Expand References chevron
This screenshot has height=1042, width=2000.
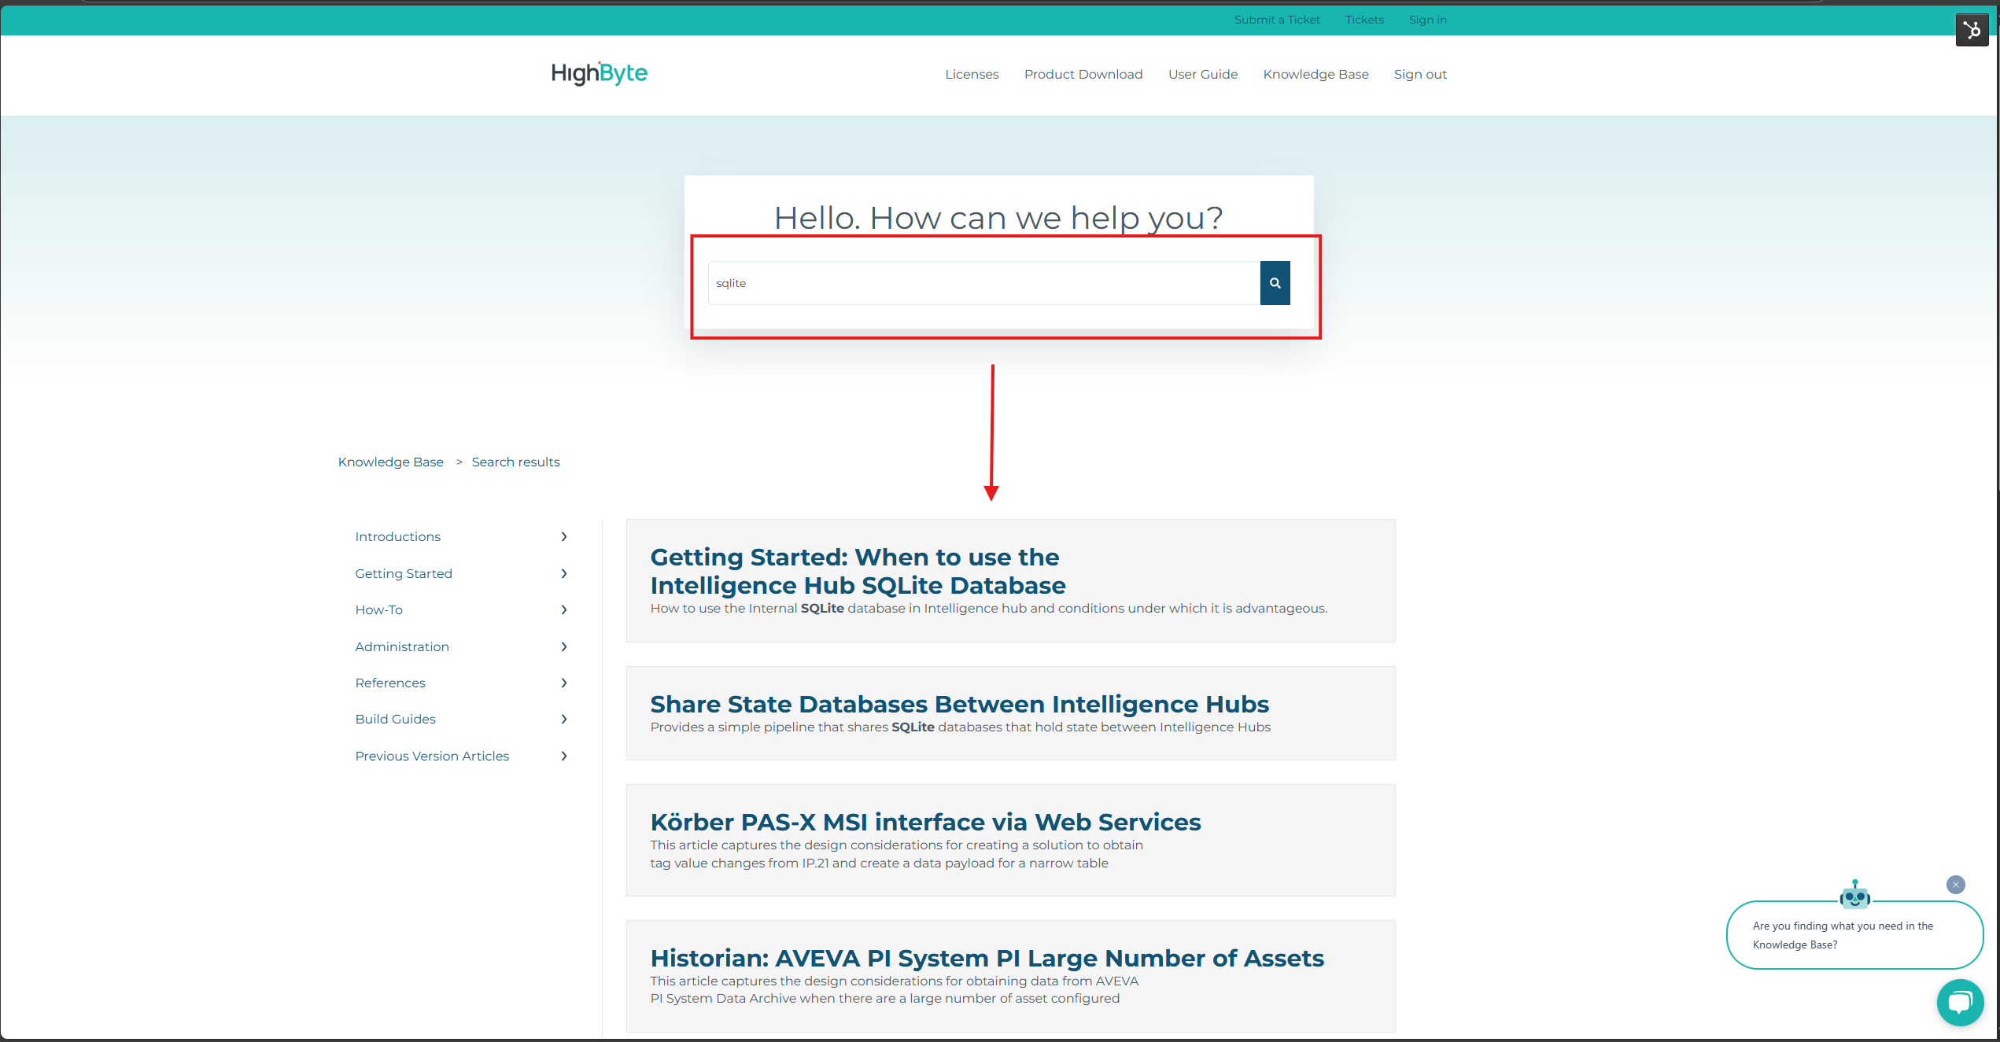pos(564,683)
